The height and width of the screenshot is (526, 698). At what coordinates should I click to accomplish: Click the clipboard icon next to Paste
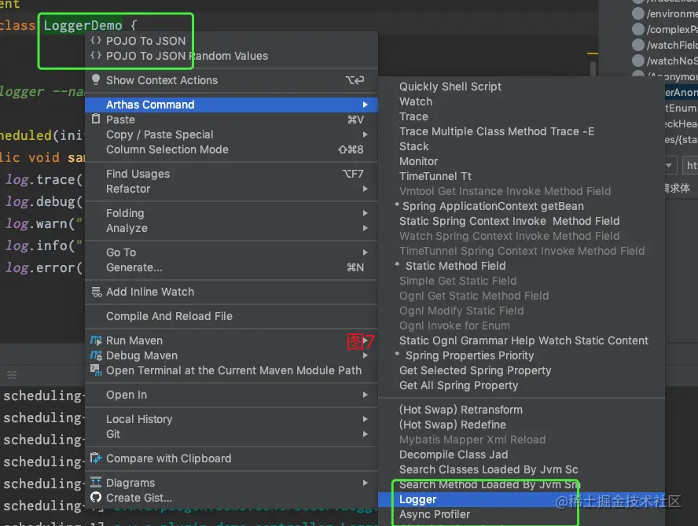pos(95,119)
